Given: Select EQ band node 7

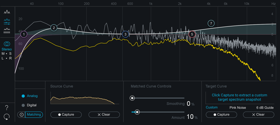Looking at the screenshot, I should click(x=211, y=23).
